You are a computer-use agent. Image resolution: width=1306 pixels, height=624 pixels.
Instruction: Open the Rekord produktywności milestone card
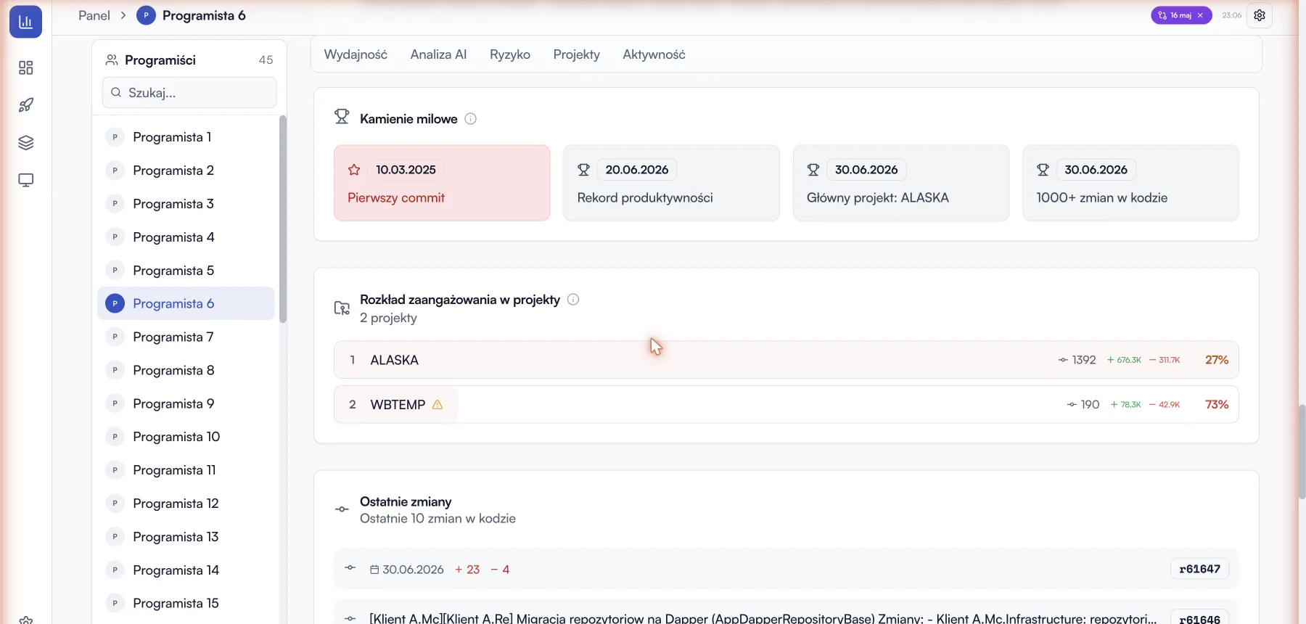coord(671,183)
